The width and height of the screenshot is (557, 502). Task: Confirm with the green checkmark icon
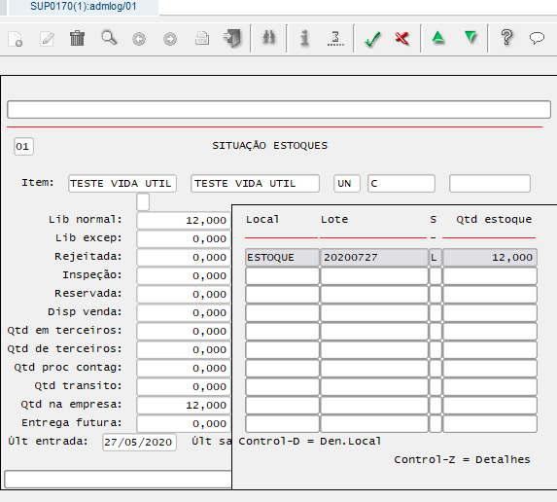click(372, 39)
